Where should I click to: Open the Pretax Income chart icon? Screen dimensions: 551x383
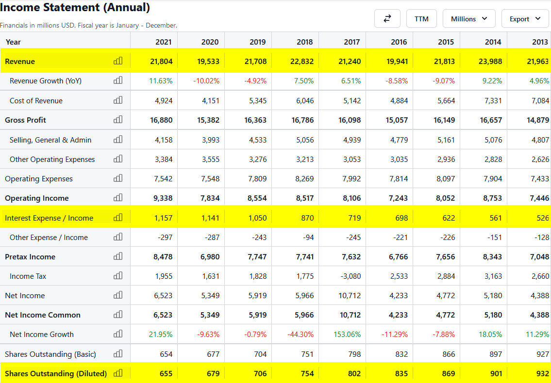pos(118,256)
